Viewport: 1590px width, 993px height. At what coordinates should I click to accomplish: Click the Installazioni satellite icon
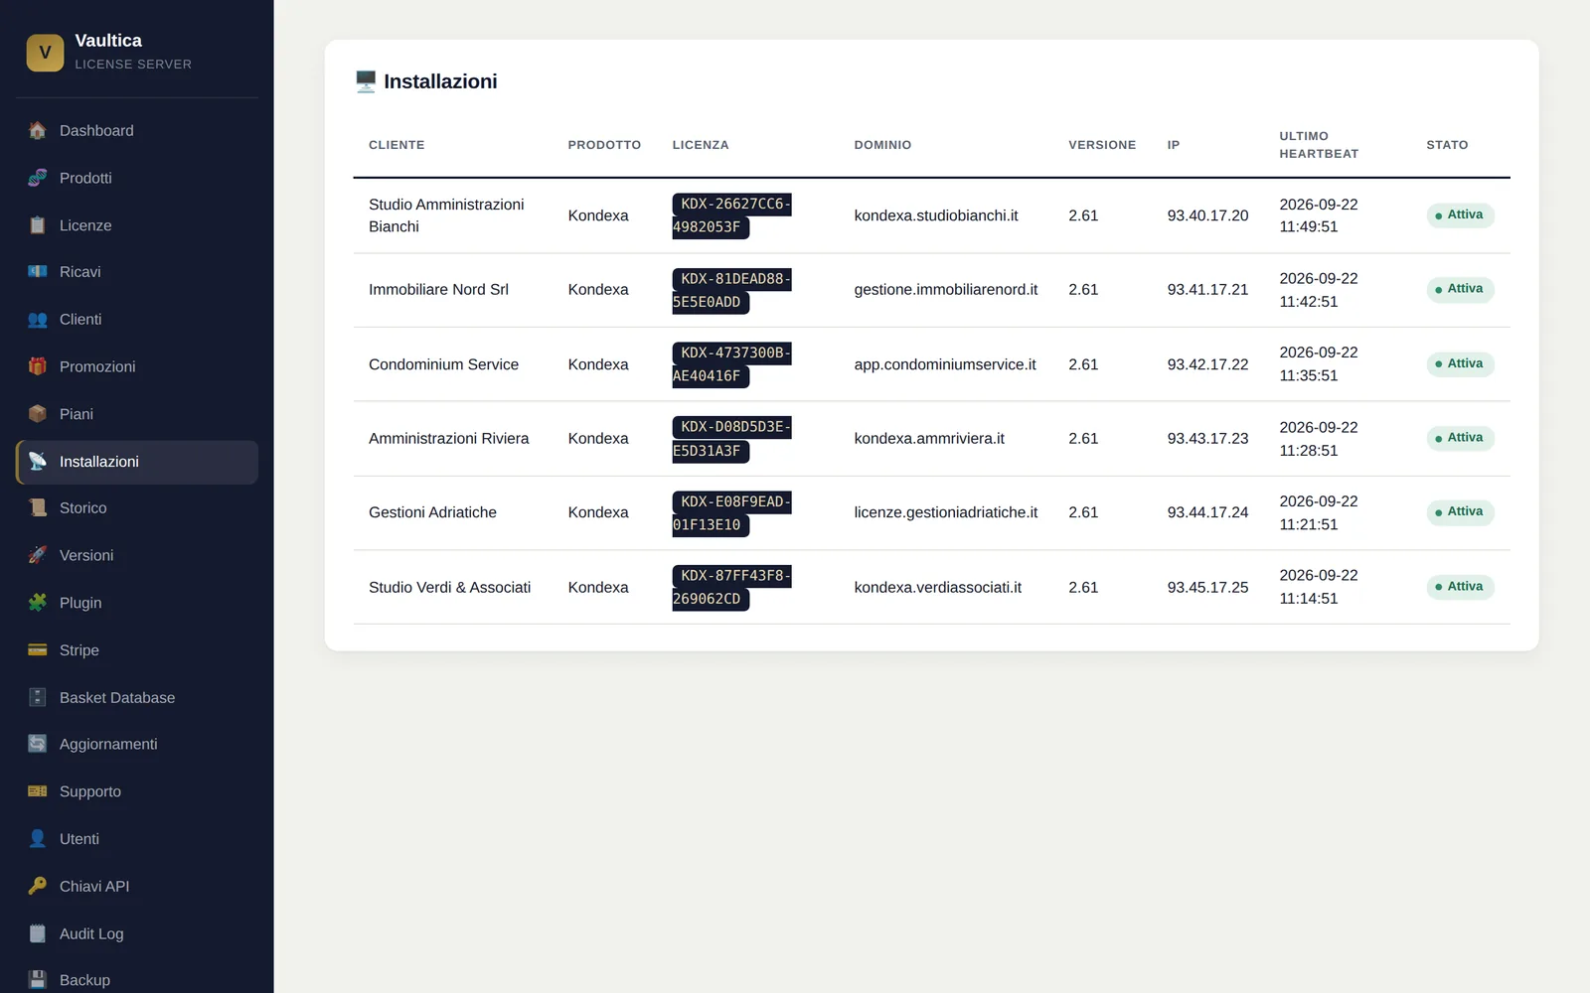(38, 462)
